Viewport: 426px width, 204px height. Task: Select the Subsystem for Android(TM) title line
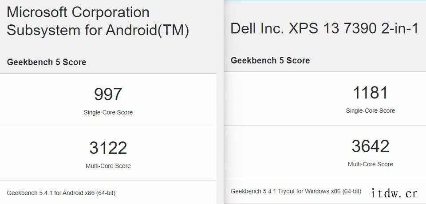(x=98, y=31)
